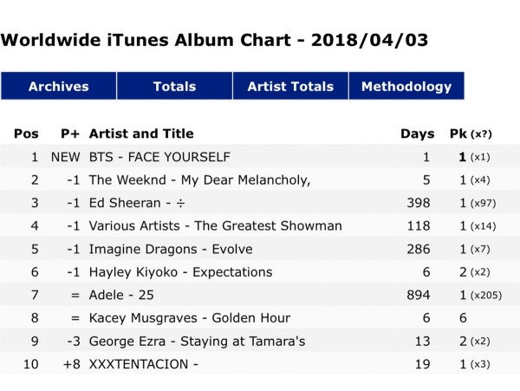Viewport: 520px width, 391px height.
Task: Click the XXXTENTACION chart entry
Action: tap(144, 364)
